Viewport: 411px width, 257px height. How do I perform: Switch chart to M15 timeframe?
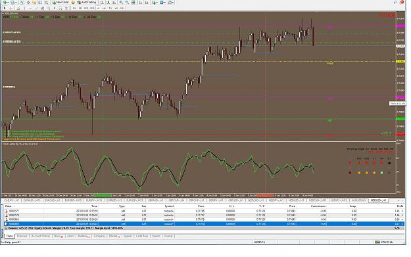(x=86, y=8)
